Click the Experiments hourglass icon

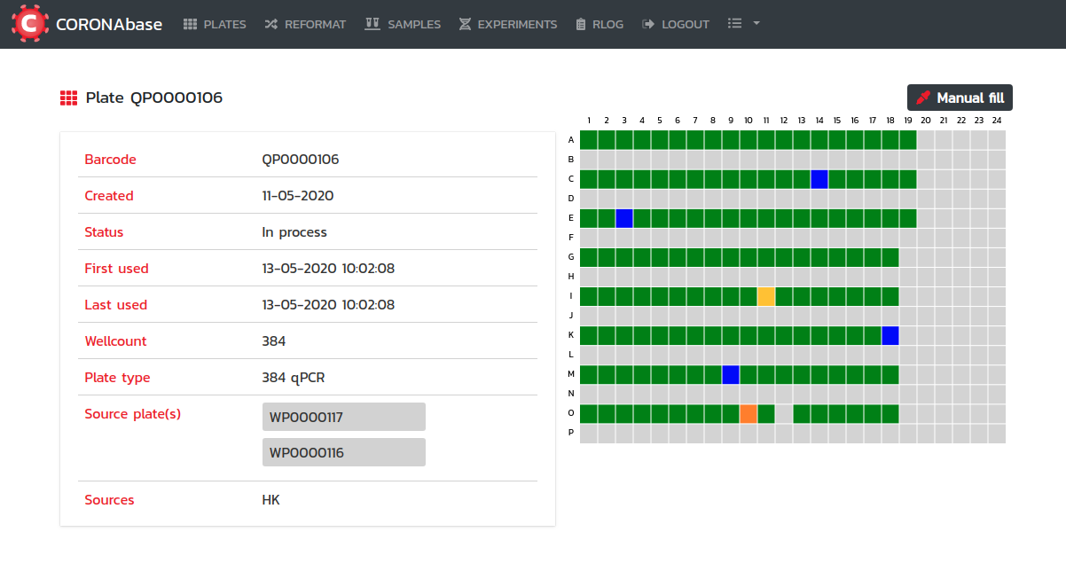pos(465,24)
